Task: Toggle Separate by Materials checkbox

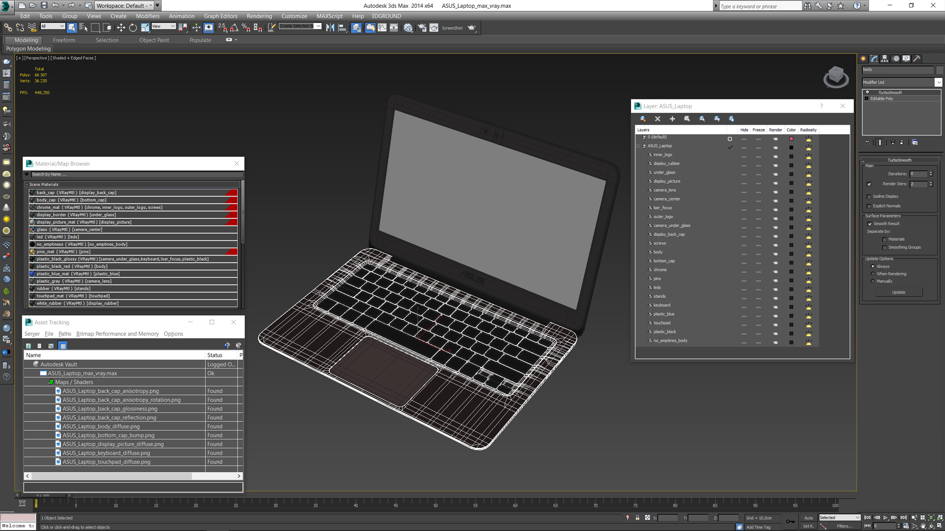Action: point(884,239)
